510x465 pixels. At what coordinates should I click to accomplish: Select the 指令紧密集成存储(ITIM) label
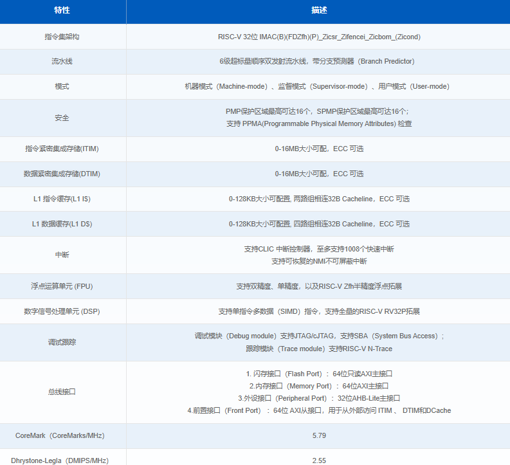(x=62, y=149)
